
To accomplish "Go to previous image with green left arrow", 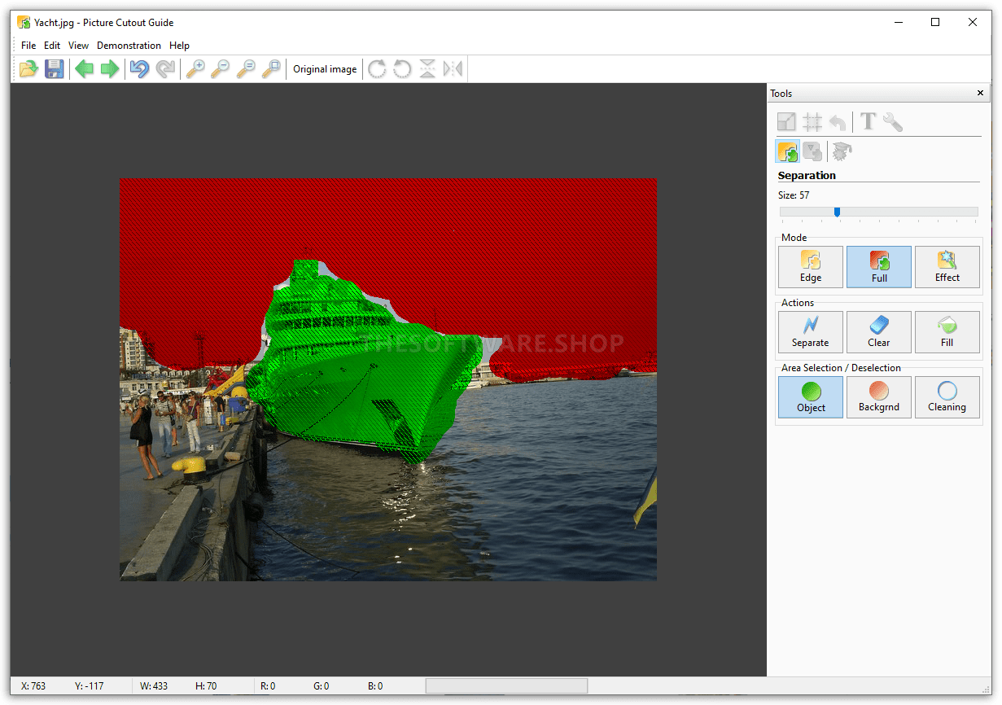I will tap(84, 69).
